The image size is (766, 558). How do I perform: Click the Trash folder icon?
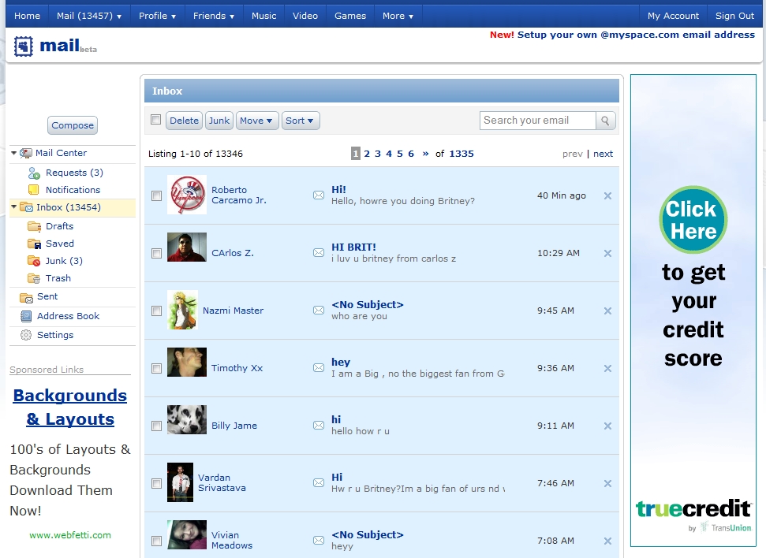click(34, 278)
